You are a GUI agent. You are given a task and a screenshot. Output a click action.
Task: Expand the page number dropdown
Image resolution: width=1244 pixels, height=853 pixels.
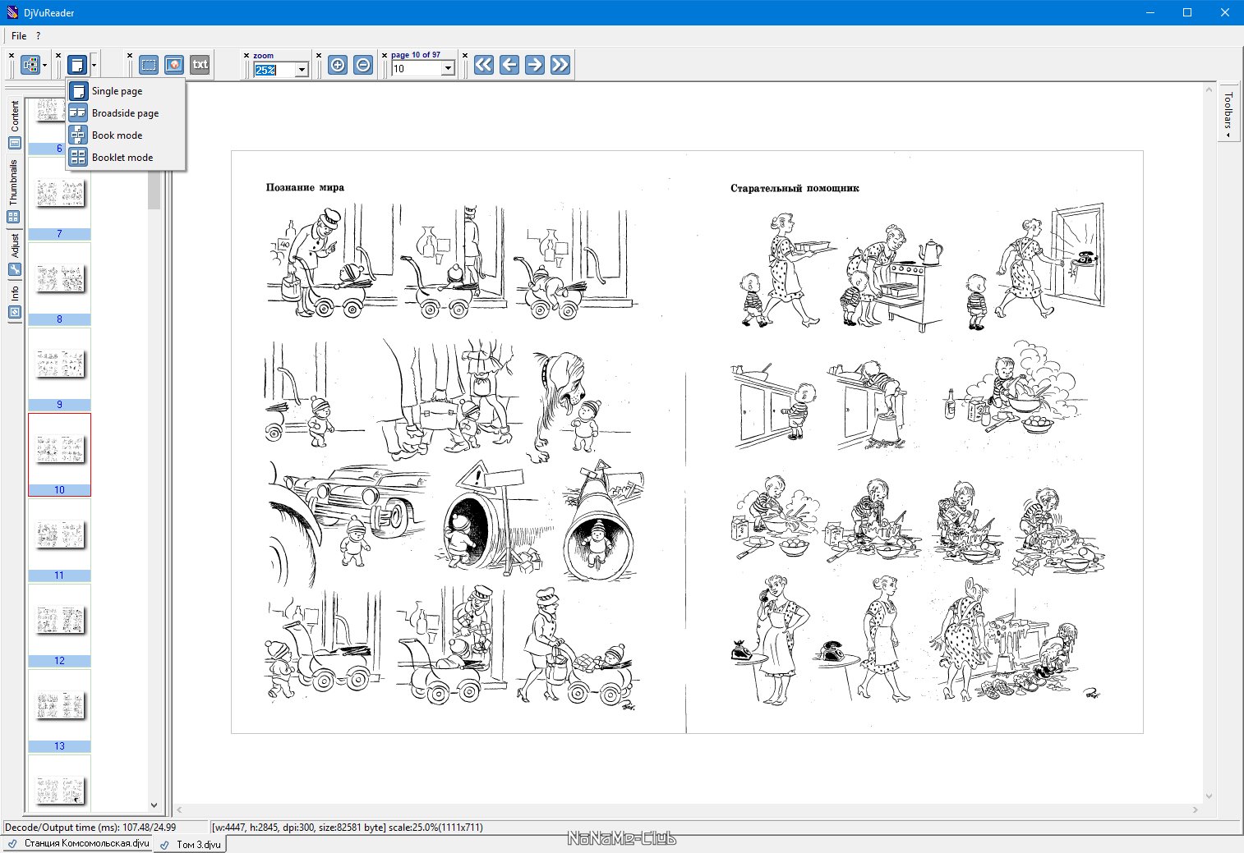pos(448,69)
